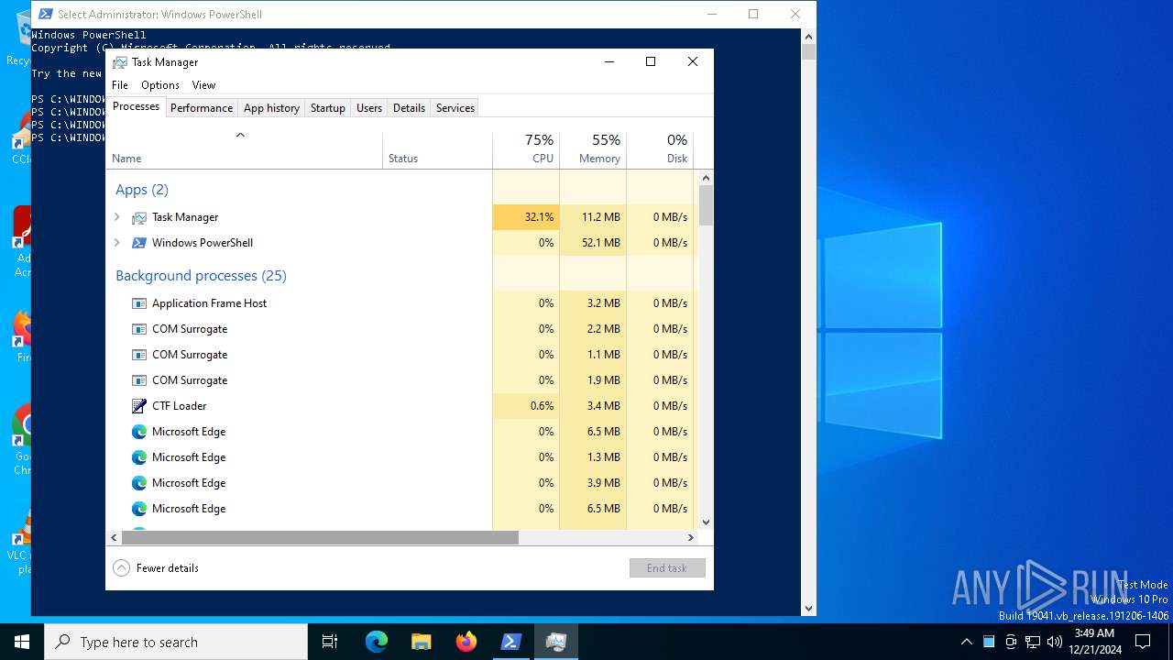
Task: Launch Microsoft Edge from taskbar
Action: (377, 642)
